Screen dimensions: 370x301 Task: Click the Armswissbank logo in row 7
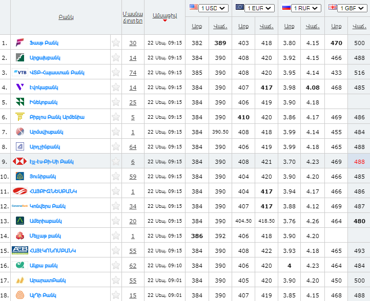[20, 132]
